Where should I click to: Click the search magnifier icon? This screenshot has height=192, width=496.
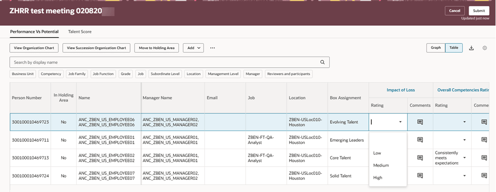322,62
